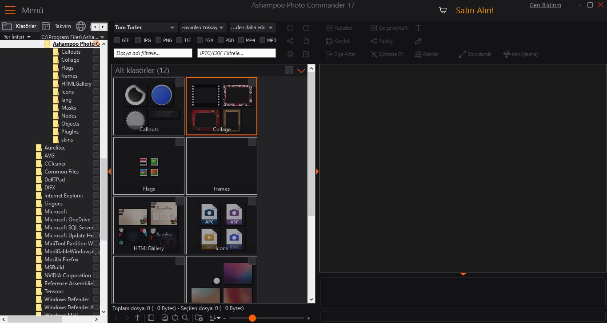Click the shopping cart icon

tap(443, 10)
